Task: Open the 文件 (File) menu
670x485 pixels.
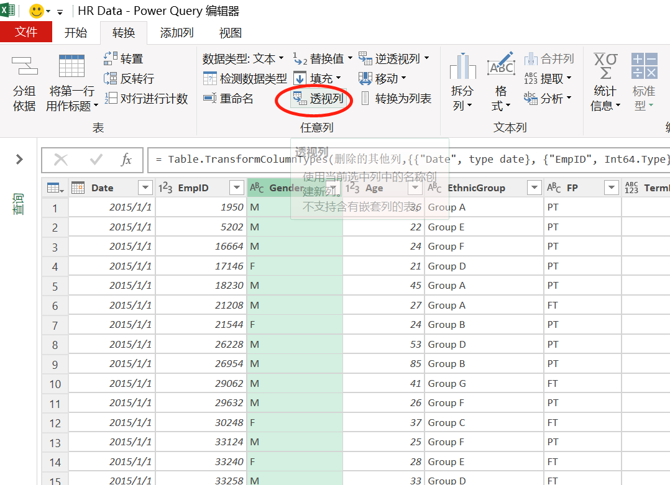Action: pos(26,32)
